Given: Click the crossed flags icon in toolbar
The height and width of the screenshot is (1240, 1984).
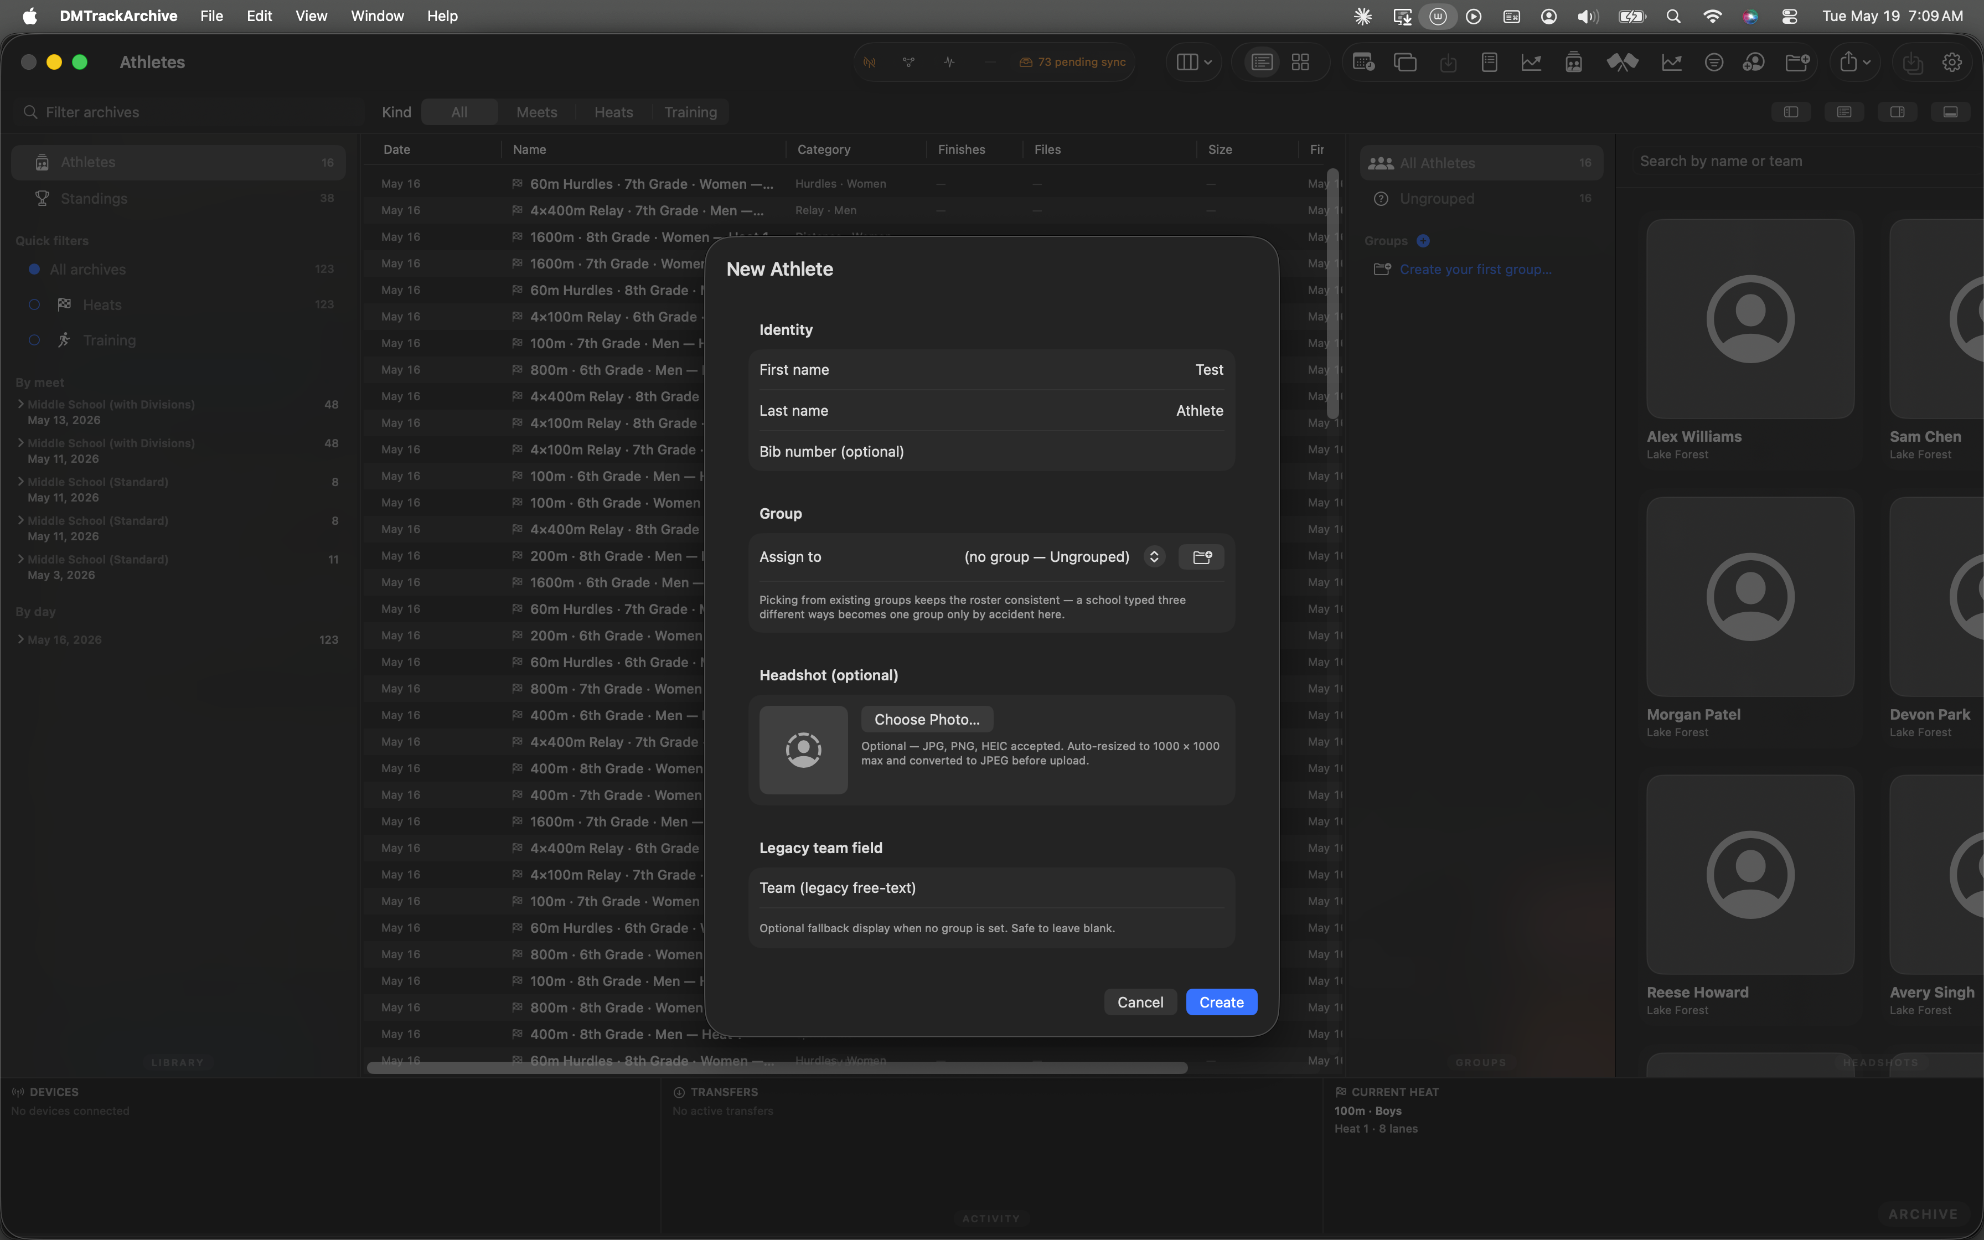Looking at the screenshot, I should 1621,63.
